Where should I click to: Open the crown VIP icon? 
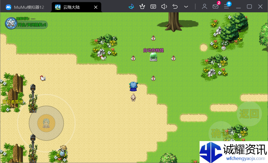pos(142,7)
